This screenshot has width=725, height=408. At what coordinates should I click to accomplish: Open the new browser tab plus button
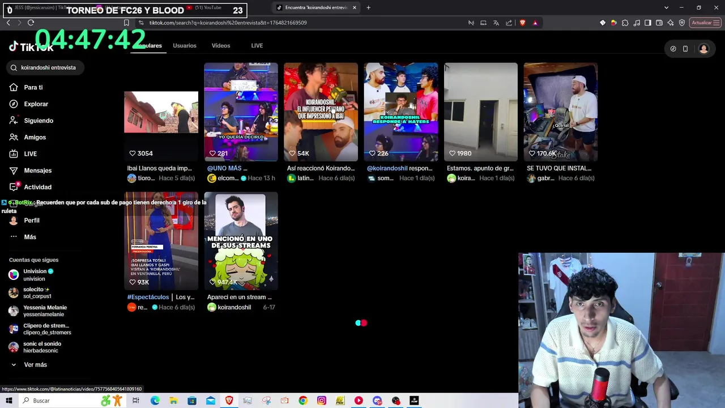368,7
